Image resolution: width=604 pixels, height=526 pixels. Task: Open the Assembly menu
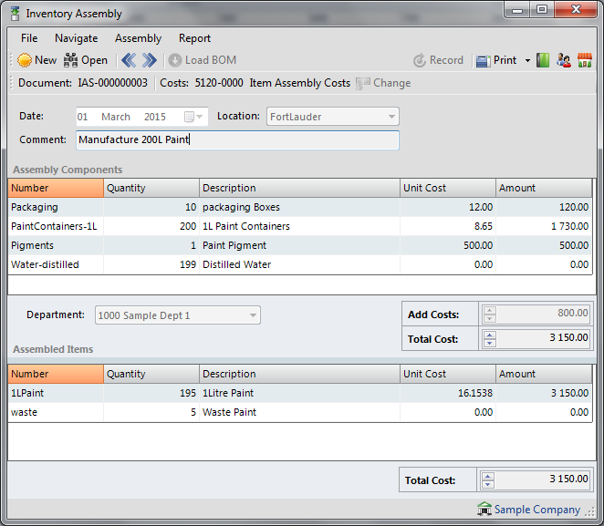138,38
